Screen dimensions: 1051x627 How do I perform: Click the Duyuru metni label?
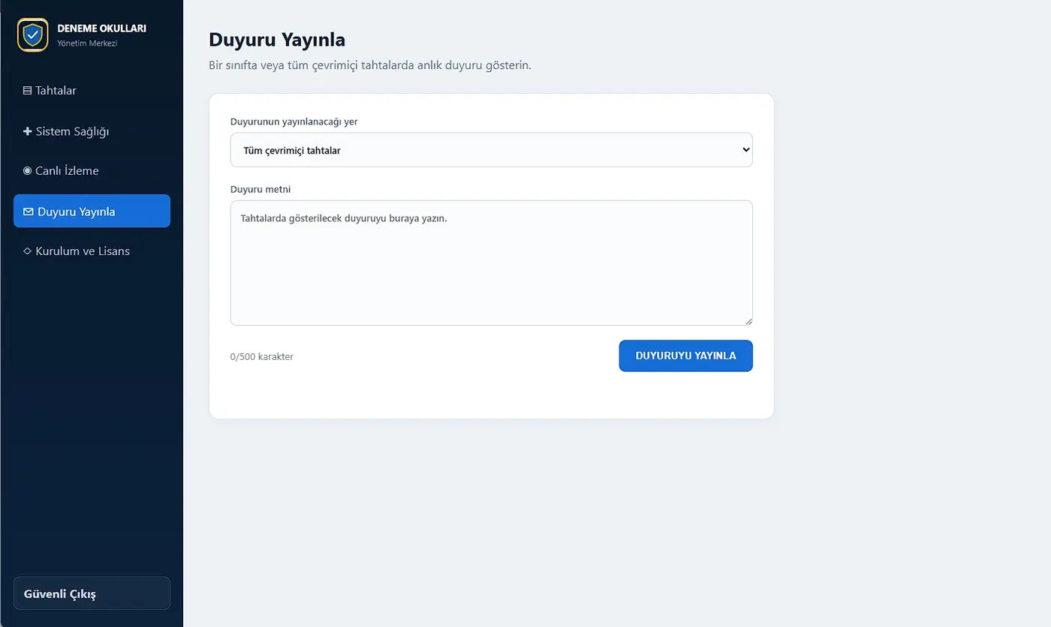260,189
